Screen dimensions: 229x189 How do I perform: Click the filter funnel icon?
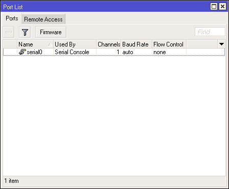click(25, 32)
